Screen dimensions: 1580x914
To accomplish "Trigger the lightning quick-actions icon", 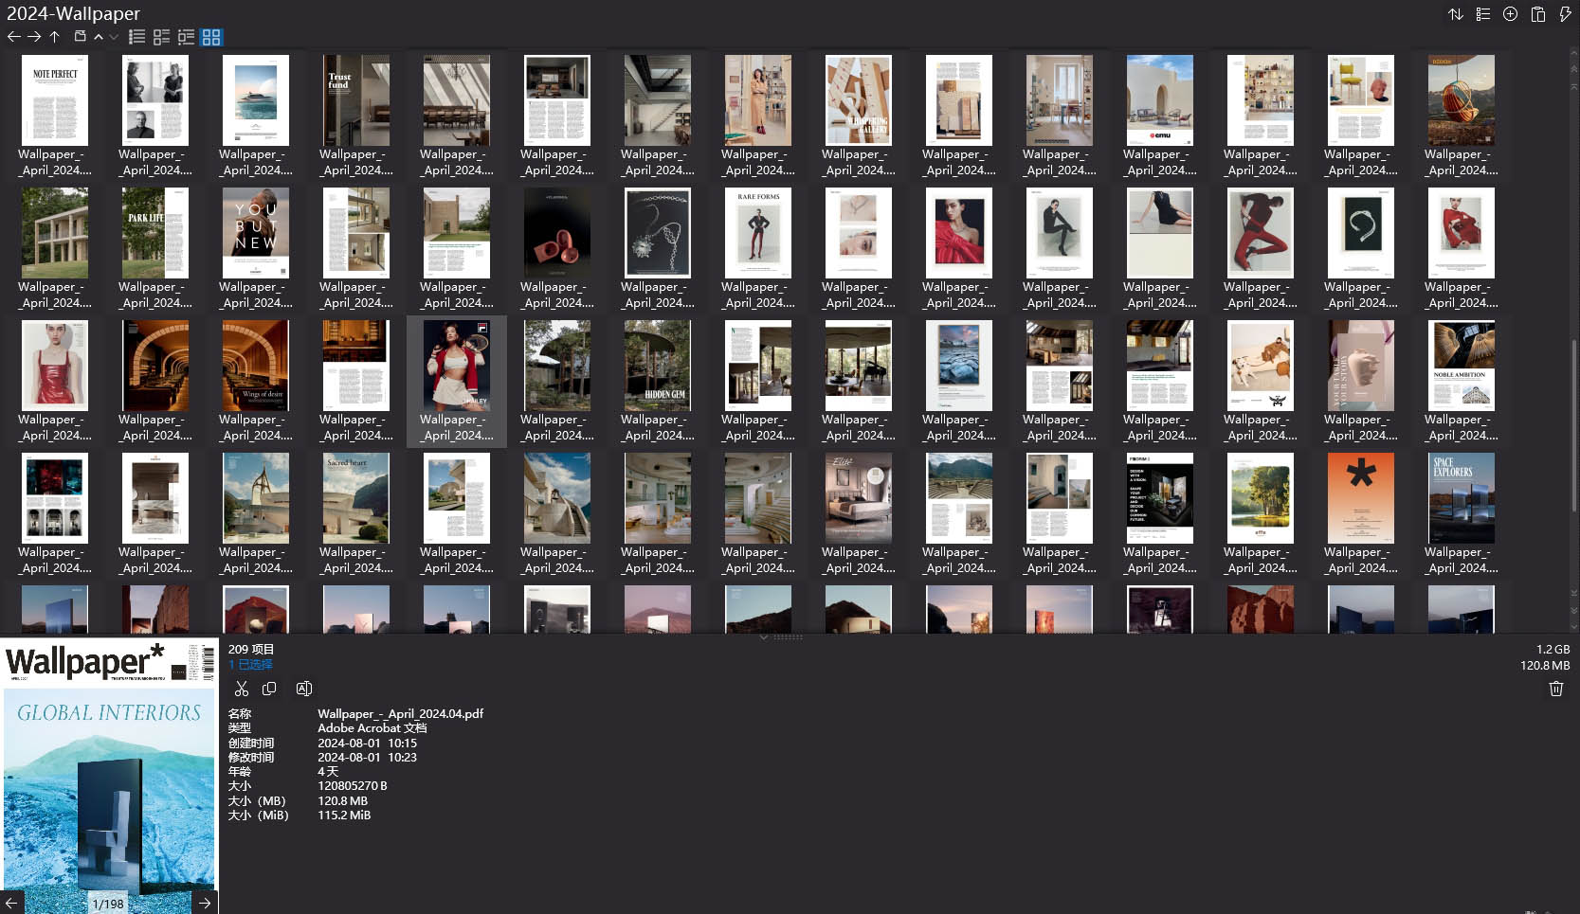I will coord(1564,14).
